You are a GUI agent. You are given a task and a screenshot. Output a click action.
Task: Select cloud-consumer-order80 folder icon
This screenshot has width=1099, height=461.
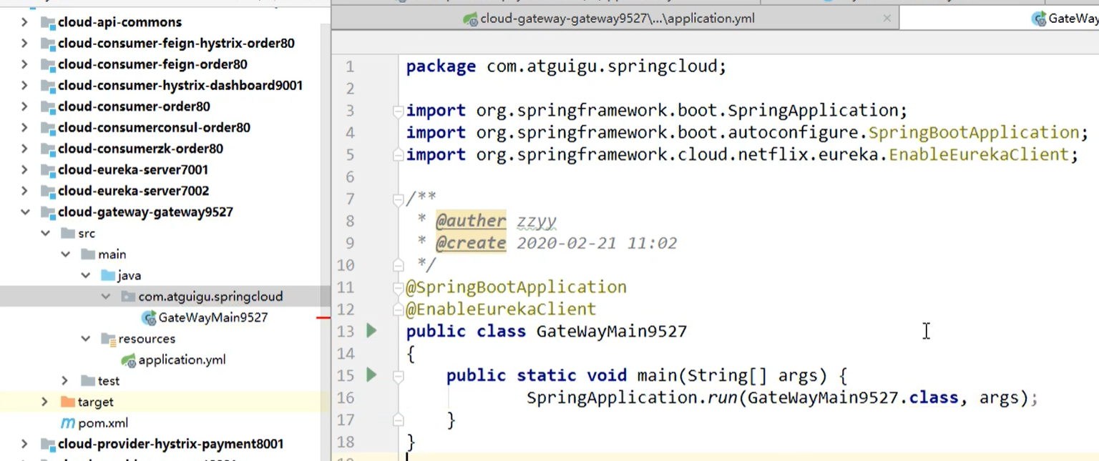47,106
